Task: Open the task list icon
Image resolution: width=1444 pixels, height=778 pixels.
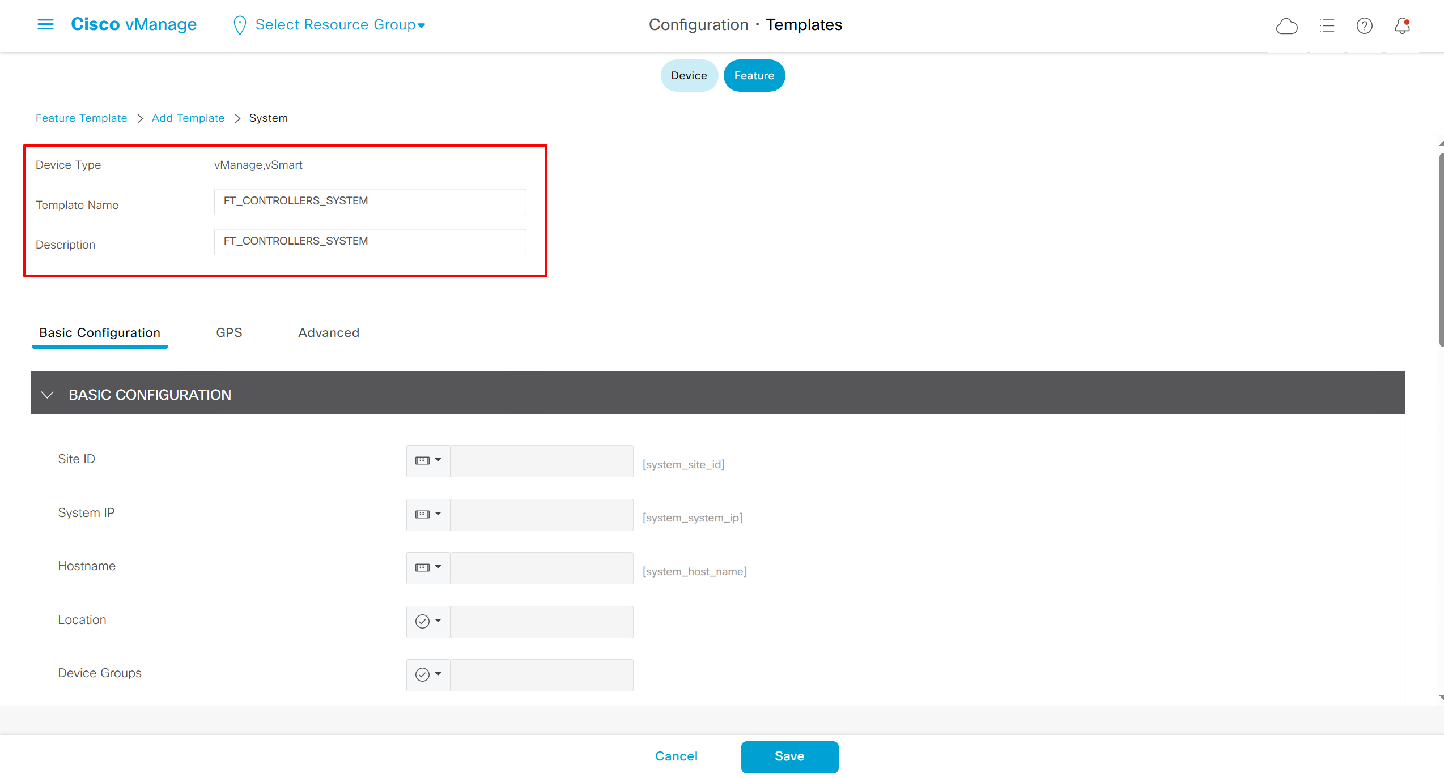Action: 1327,26
